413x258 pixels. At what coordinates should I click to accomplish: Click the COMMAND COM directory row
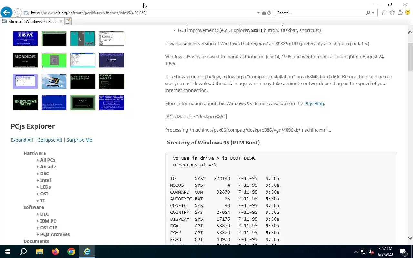coord(225,192)
